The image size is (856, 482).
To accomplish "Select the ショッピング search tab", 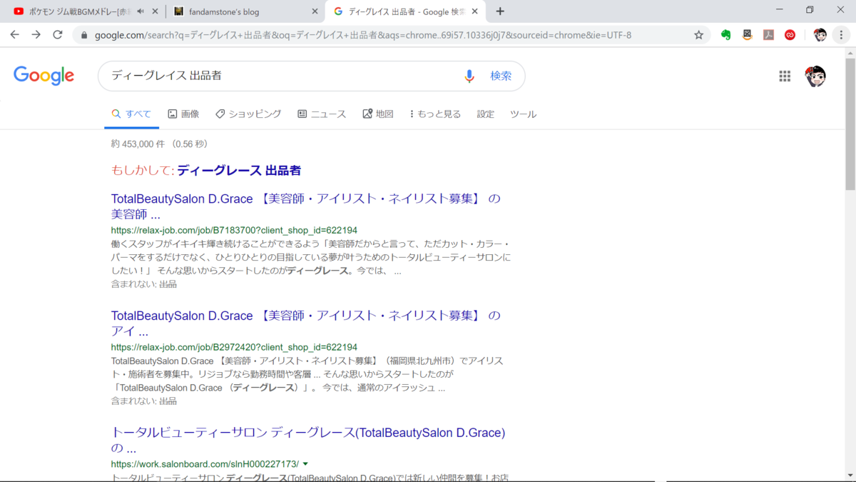I will click(248, 114).
